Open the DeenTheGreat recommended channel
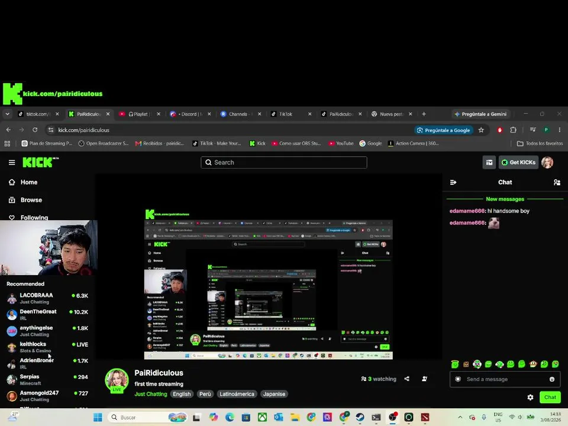568x426 pixels. (x=48, y=314)
